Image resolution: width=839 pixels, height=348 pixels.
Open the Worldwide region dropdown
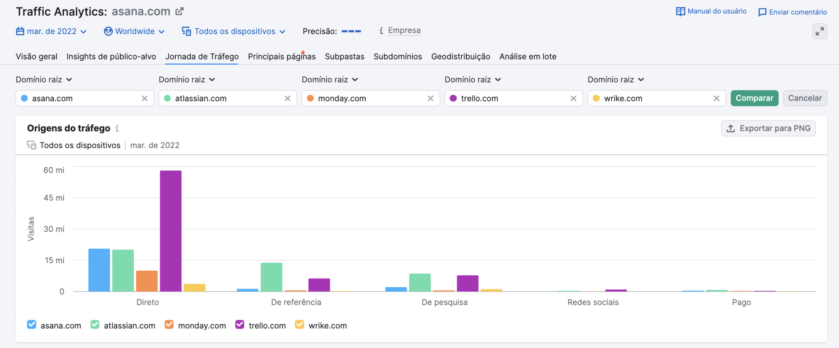coord(134,31)
